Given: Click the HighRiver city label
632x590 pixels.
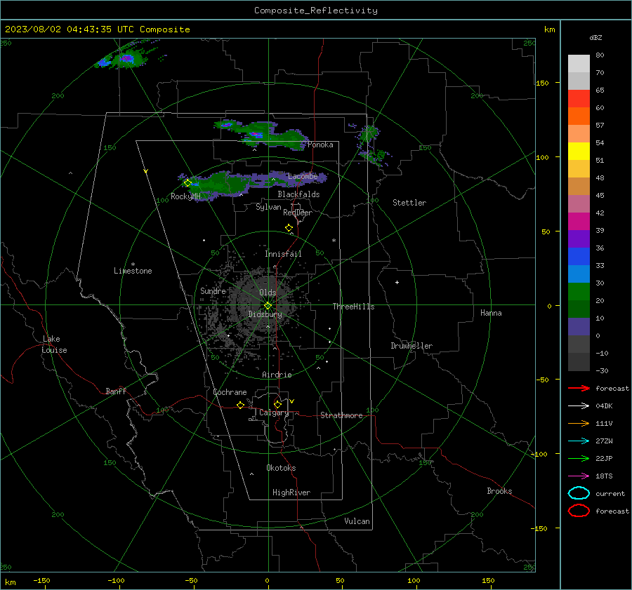Looking at the screenshot, I should (291, 492).
